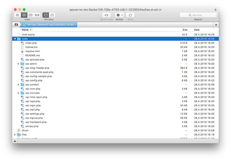This screenshot has width=231, height=161.
Task: Click the lock icon in title bar
Action: tap(216, 10)
